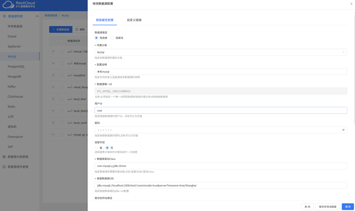Click 新建数据源 button
Image resolution: width=355 pixels, height=211 pixels.
click(61, 29)
